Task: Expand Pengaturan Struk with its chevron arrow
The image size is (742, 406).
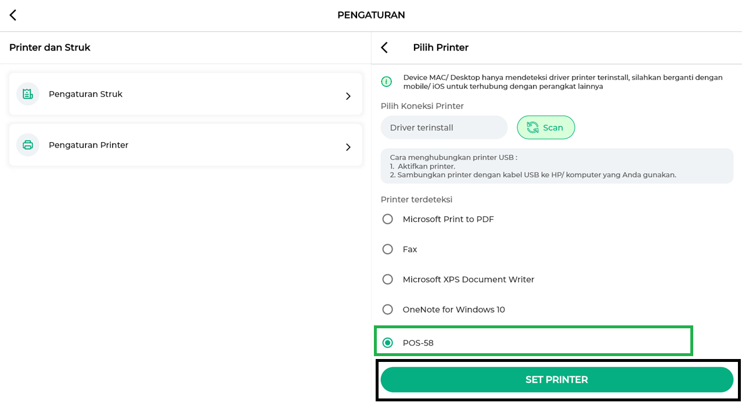Action: click(348, 96)
